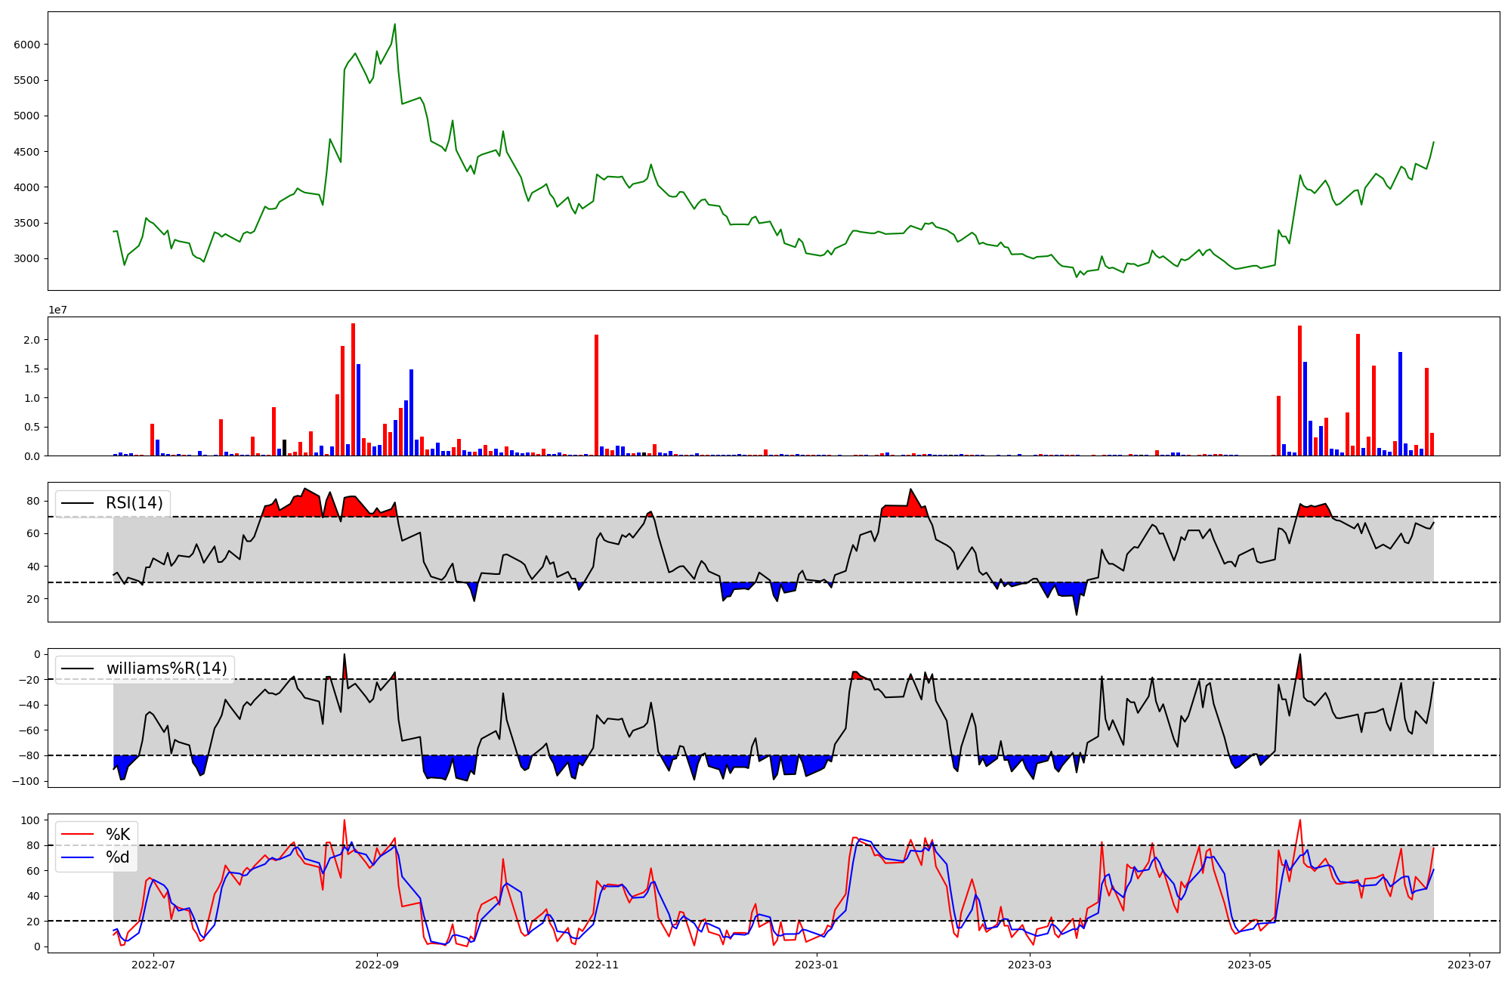Screen dimensions: 1511x982
Task: Click the highest peak of green price line
Action: [394, 24]
